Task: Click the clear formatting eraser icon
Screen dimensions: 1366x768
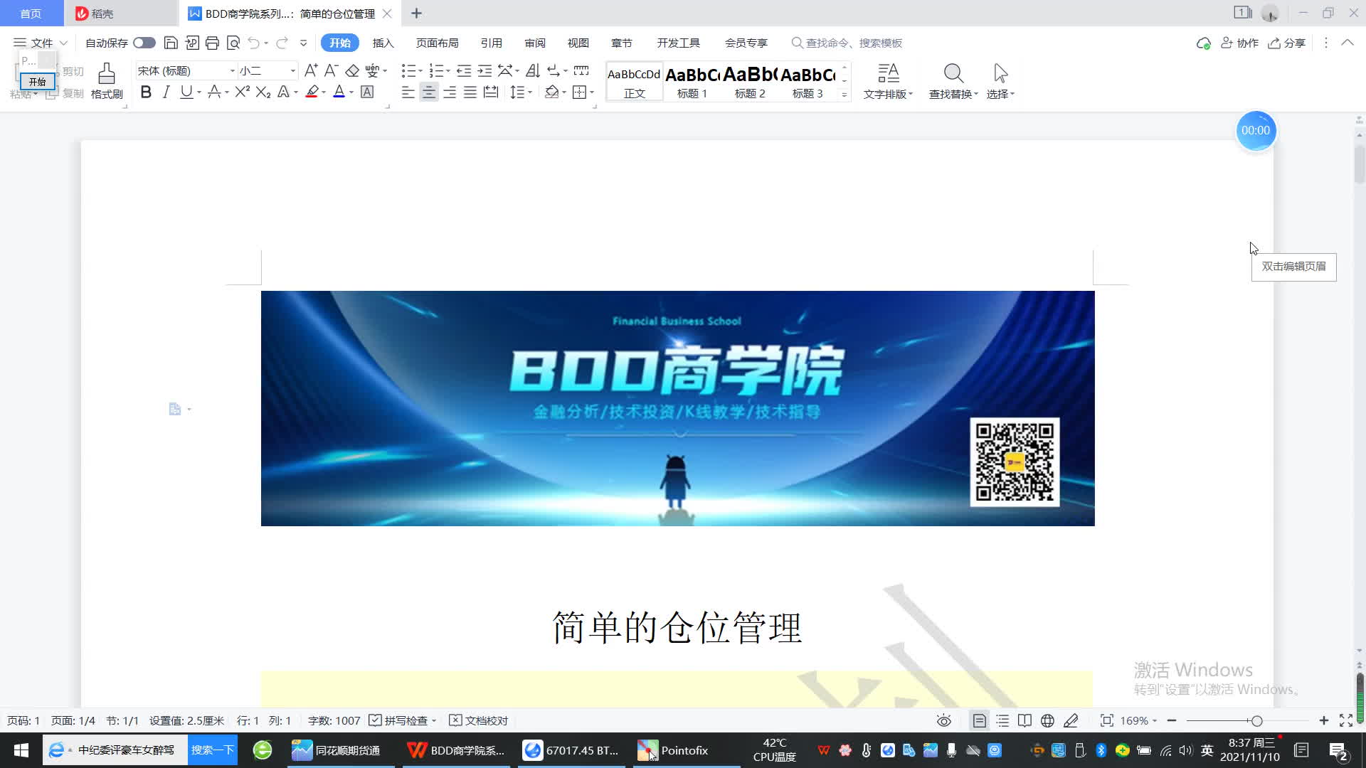Action: point(352,70)
